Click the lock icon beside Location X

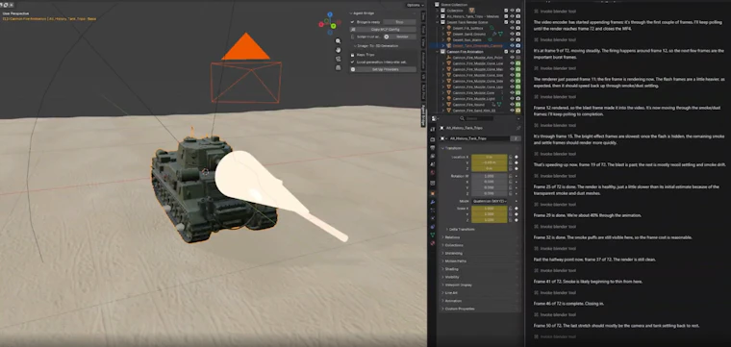[x=511, y=157]
